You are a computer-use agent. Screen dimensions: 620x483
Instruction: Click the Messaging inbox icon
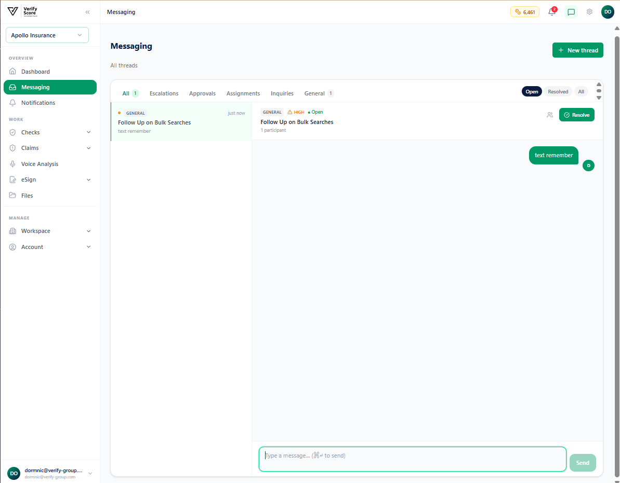coord(12,87)
